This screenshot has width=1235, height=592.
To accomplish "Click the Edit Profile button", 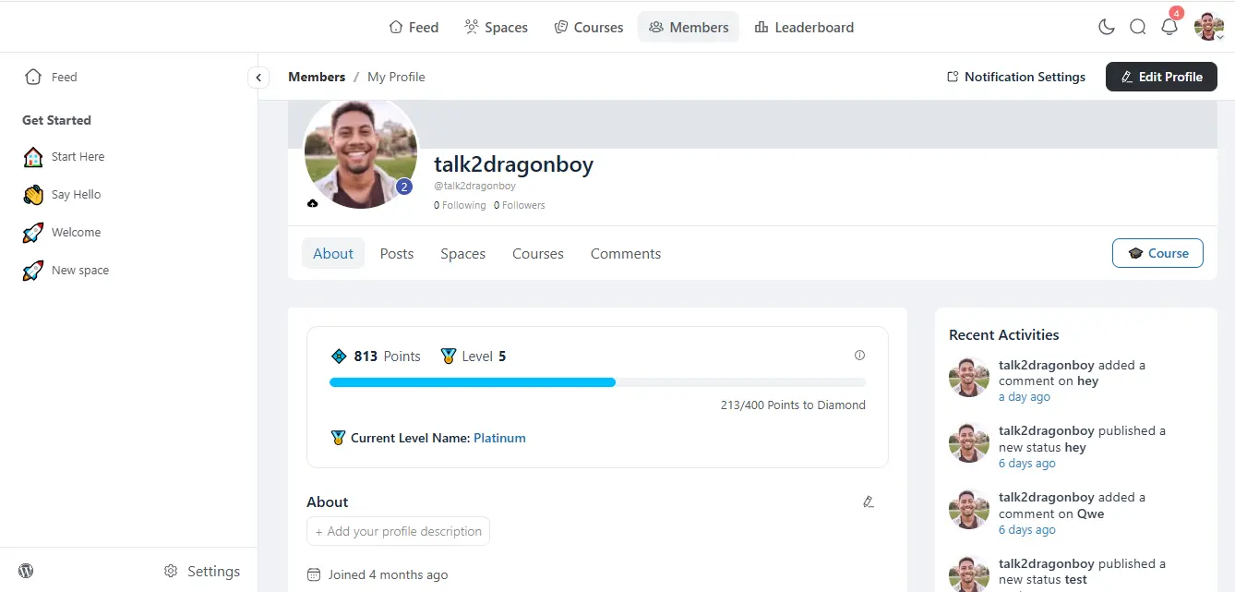I will (x=1161, y=77).
